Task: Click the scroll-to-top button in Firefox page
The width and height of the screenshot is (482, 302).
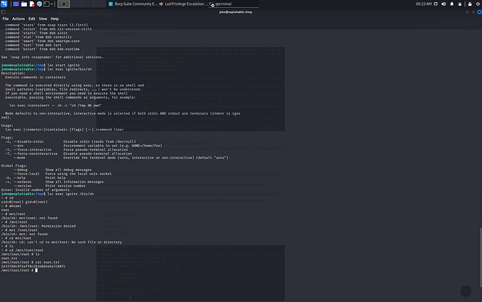Action: (465, 291)
